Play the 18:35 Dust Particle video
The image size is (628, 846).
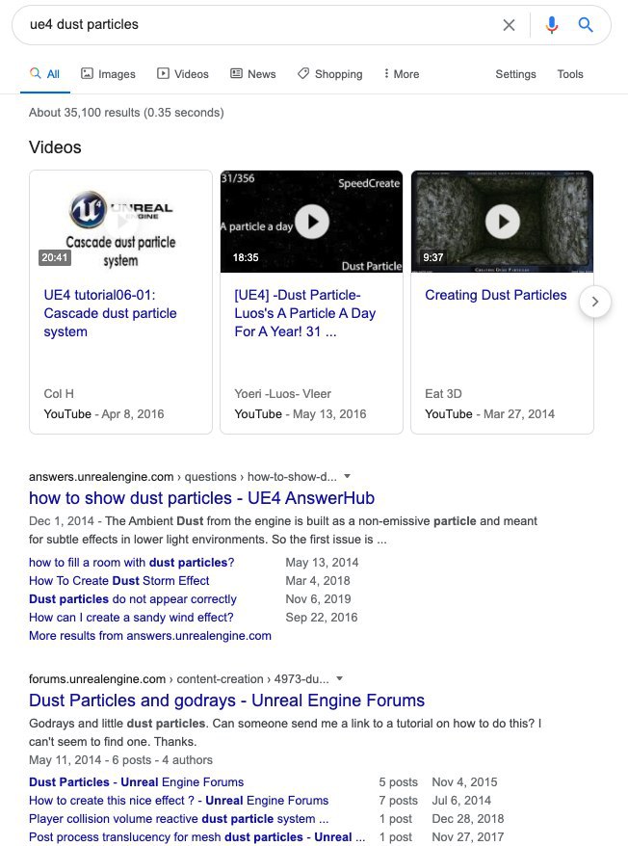click(311, 222)
